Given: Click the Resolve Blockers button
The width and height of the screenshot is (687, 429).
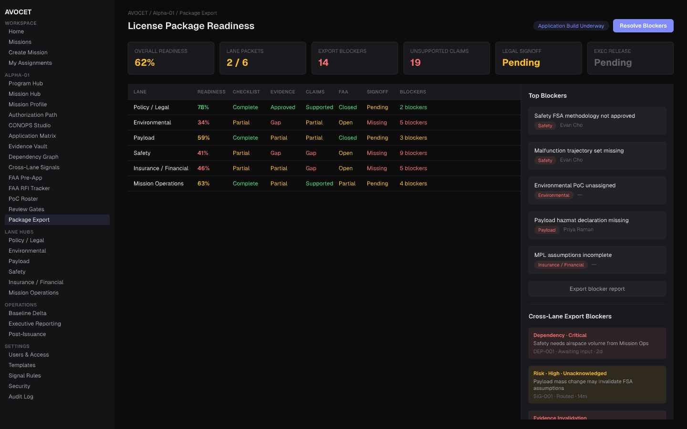Looking at the screenshot, I should 643,26.
